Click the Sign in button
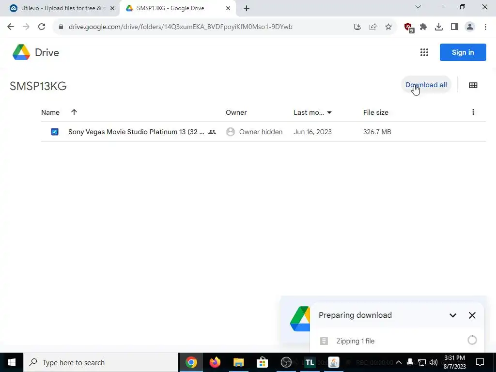The height and width of the screenshot is (372, 496). tap(463, 52)
